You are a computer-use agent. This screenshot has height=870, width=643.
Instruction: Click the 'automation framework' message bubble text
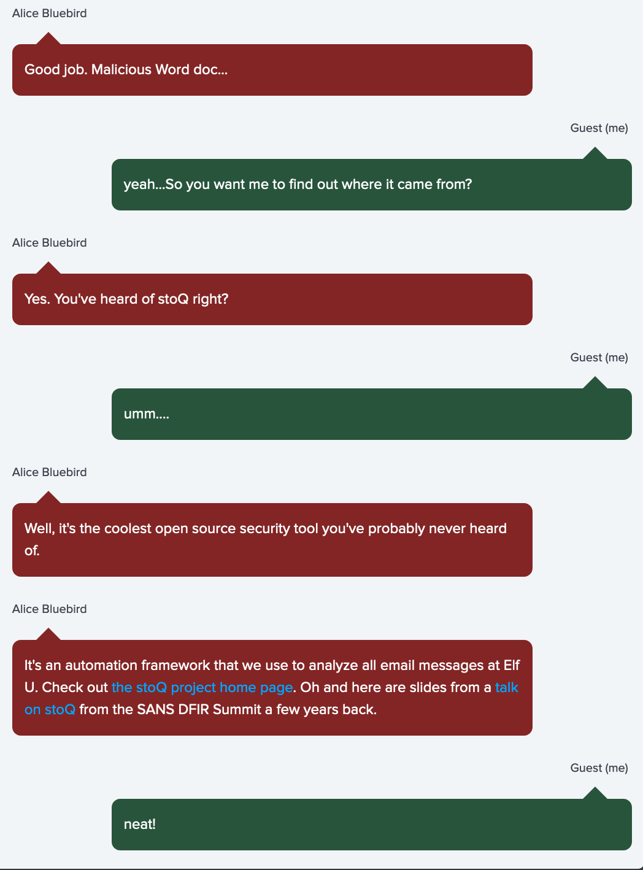[x=272, y=688]
